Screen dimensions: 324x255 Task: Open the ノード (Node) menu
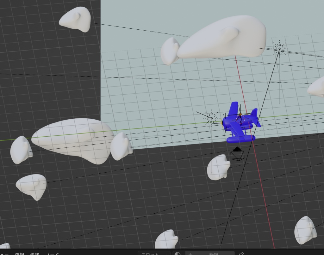click(x=53, y=253)
